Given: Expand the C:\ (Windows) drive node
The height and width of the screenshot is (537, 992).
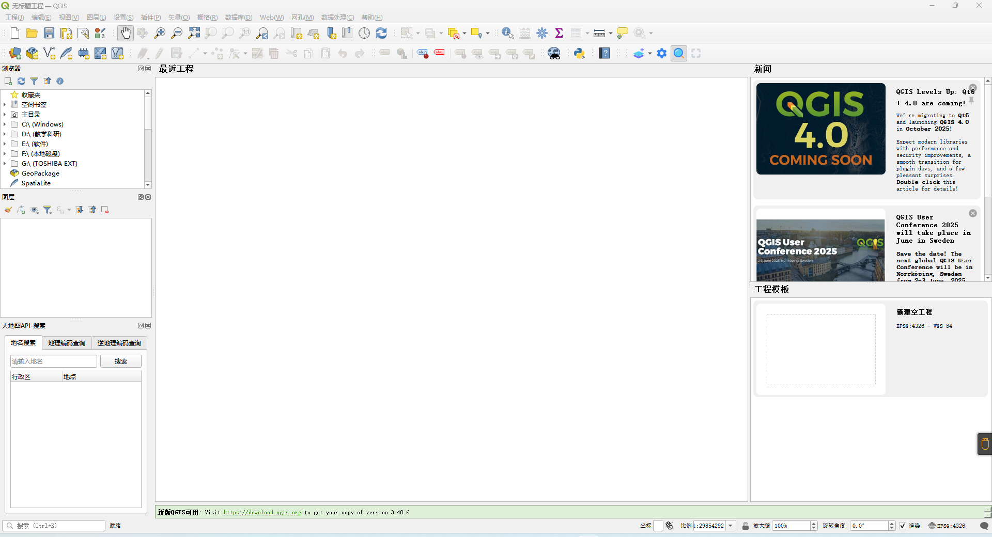Looking at the screenshot, I should 5,124.
